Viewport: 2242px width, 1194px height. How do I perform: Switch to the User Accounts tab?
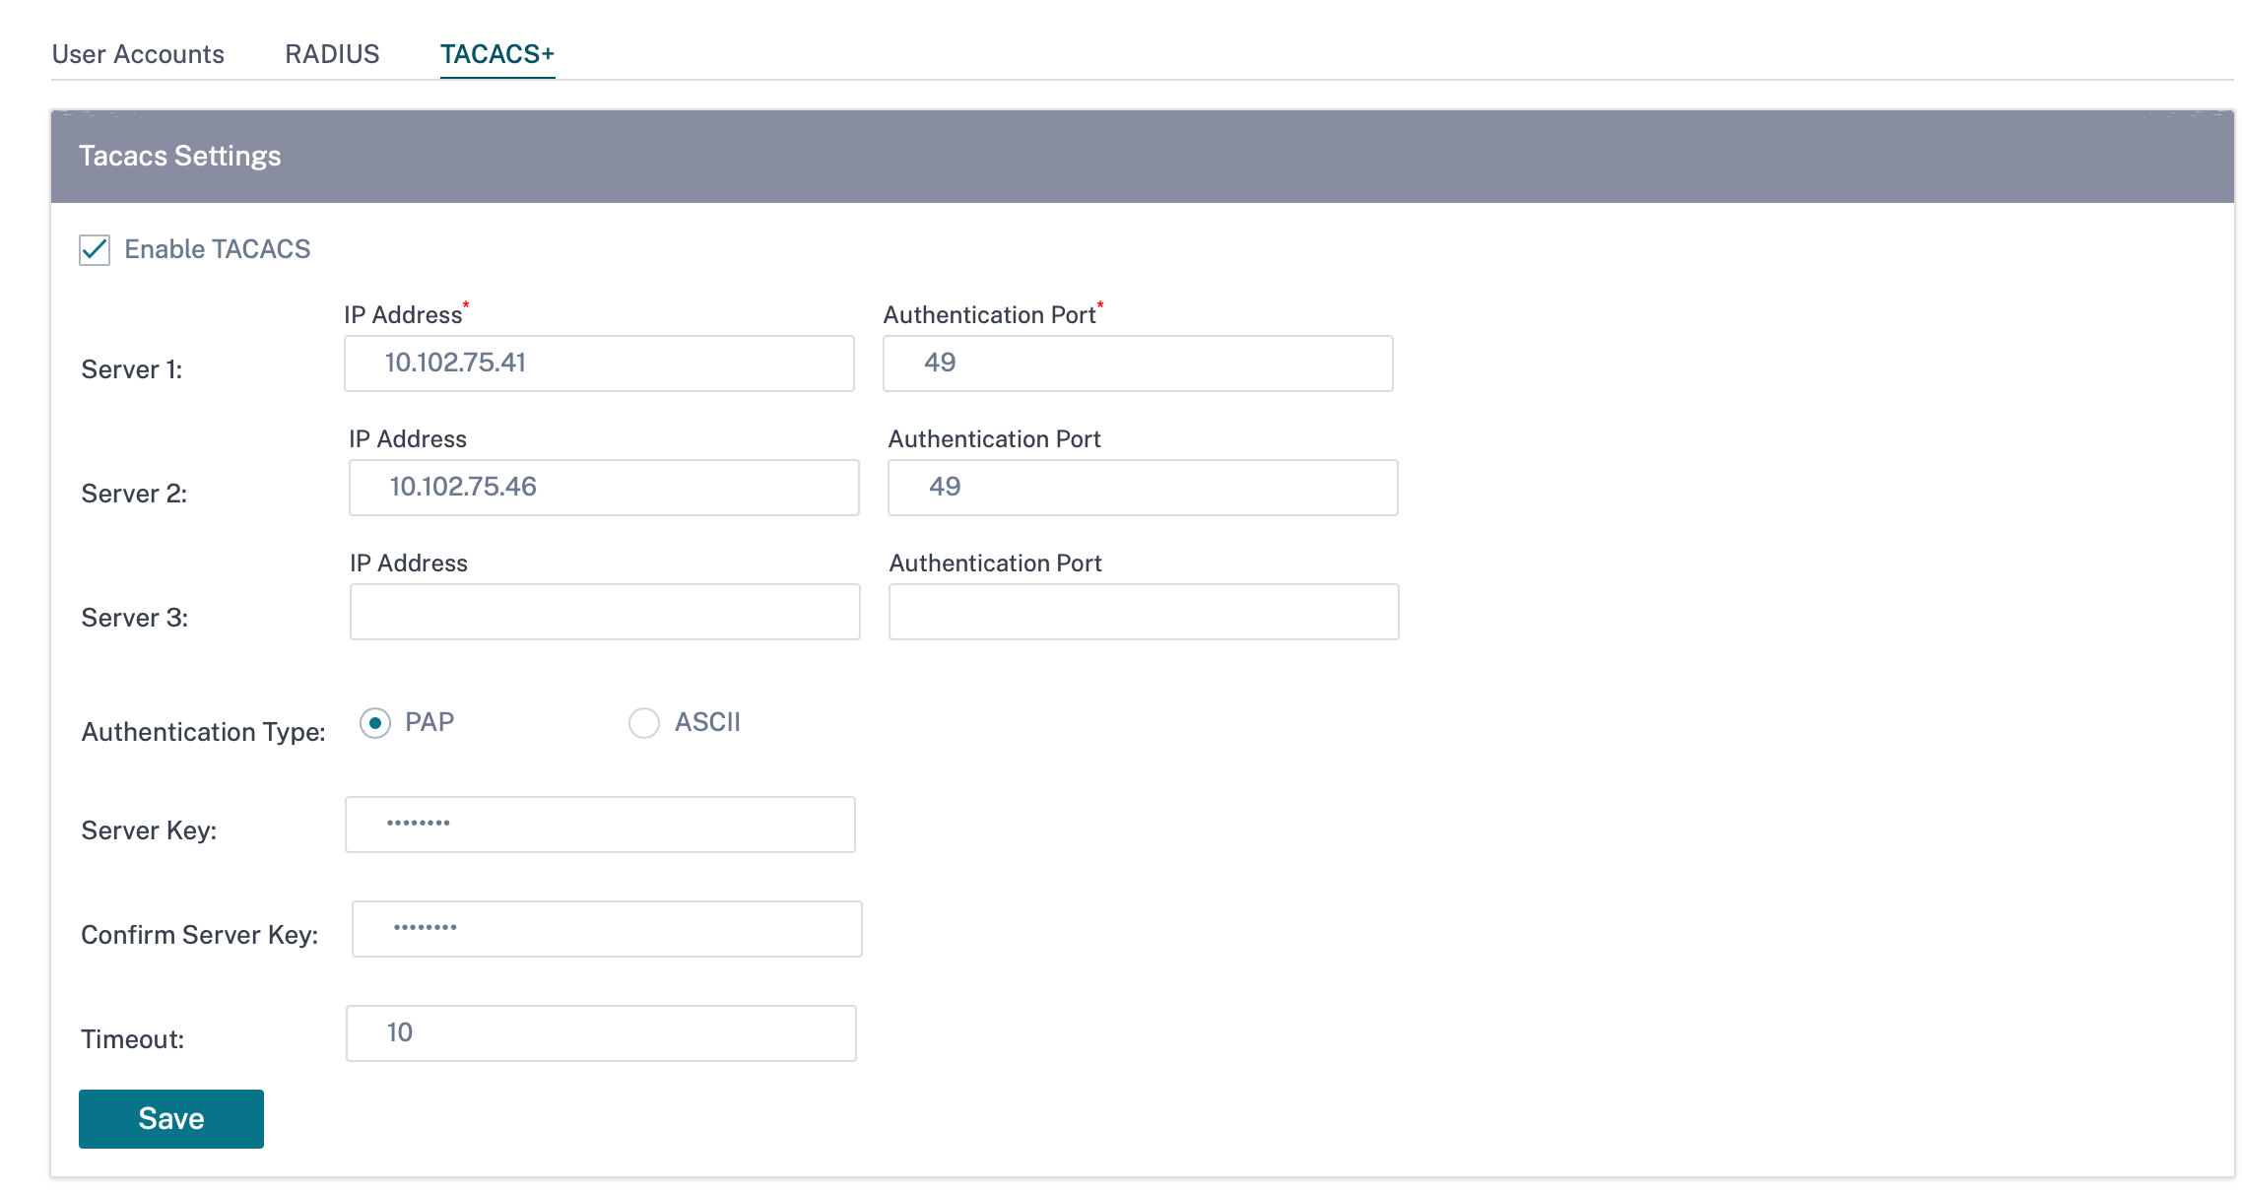point(138,54)
